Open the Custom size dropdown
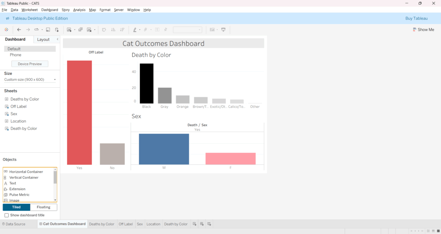441x234 pixels. click(x=55, y=80)
